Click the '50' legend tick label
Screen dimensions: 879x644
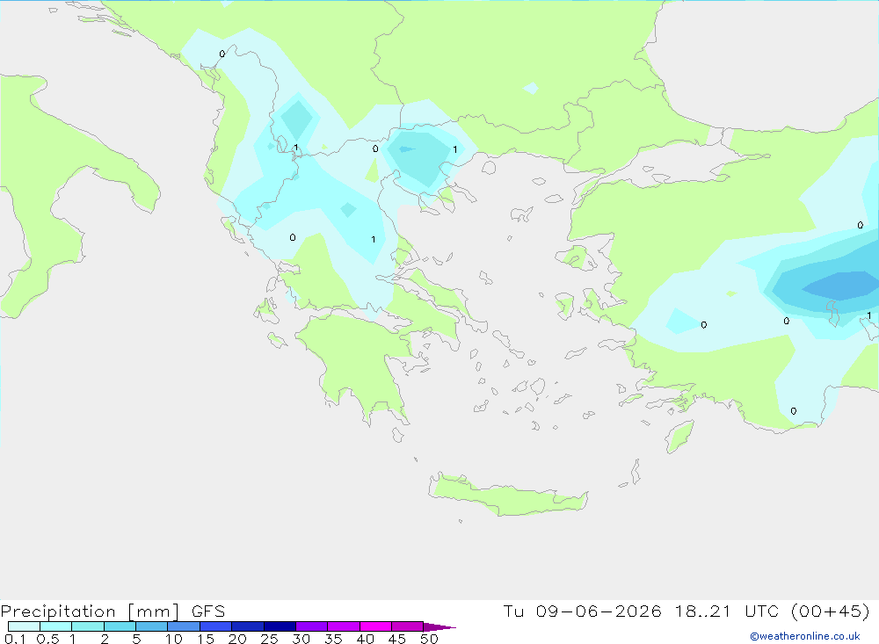429,639
